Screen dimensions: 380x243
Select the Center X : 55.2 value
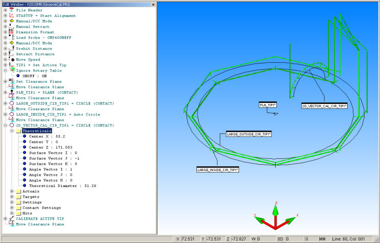point(47,136)
